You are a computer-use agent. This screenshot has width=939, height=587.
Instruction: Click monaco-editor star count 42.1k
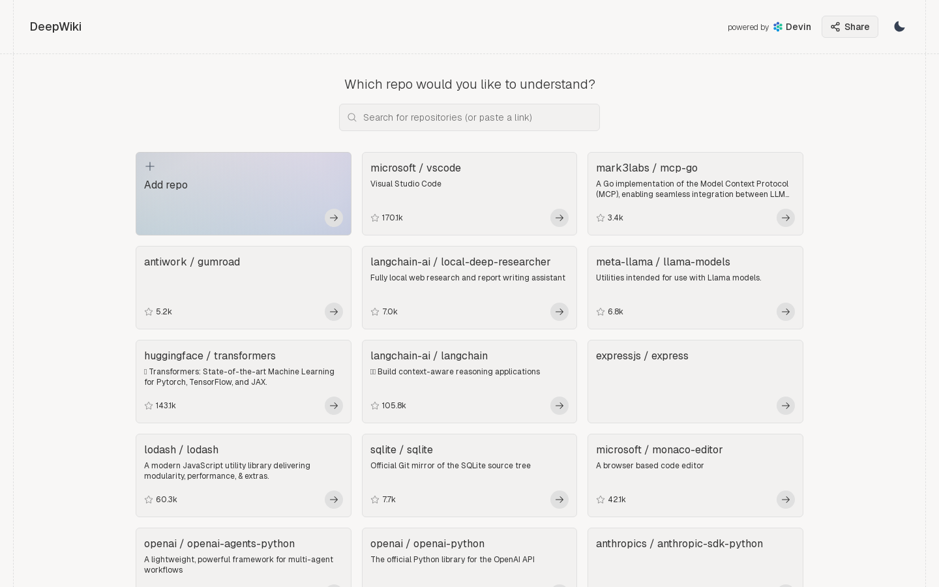616,500
